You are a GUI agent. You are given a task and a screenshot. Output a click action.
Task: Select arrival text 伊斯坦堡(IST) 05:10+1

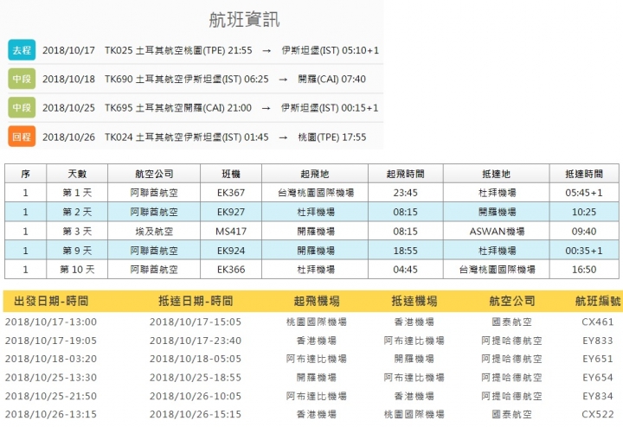pos(331,50)
